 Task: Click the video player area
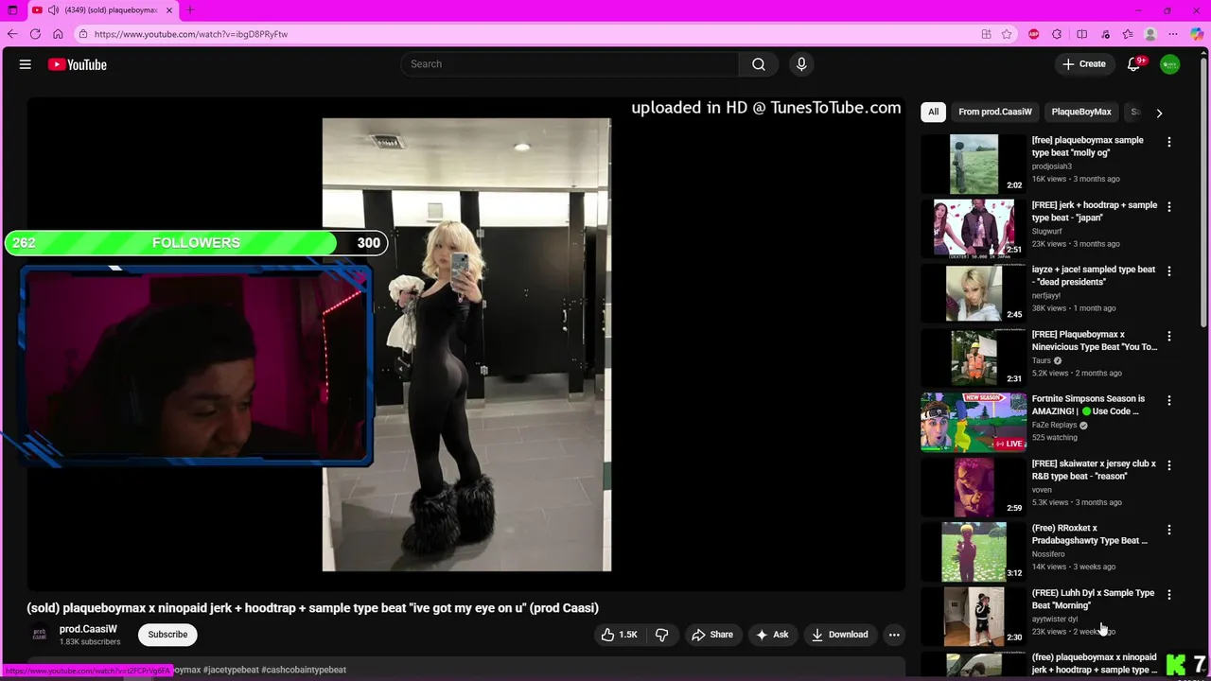466,344
